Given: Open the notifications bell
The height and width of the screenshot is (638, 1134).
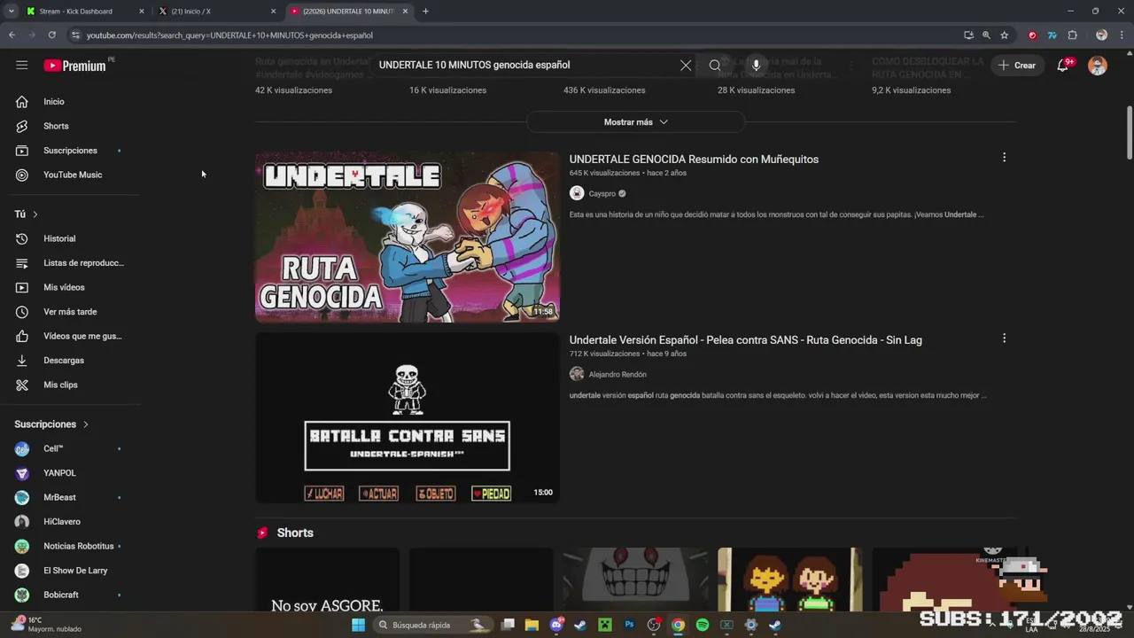Looking at the screenshot, I should pyautogui.click(x=1063, y=65).
